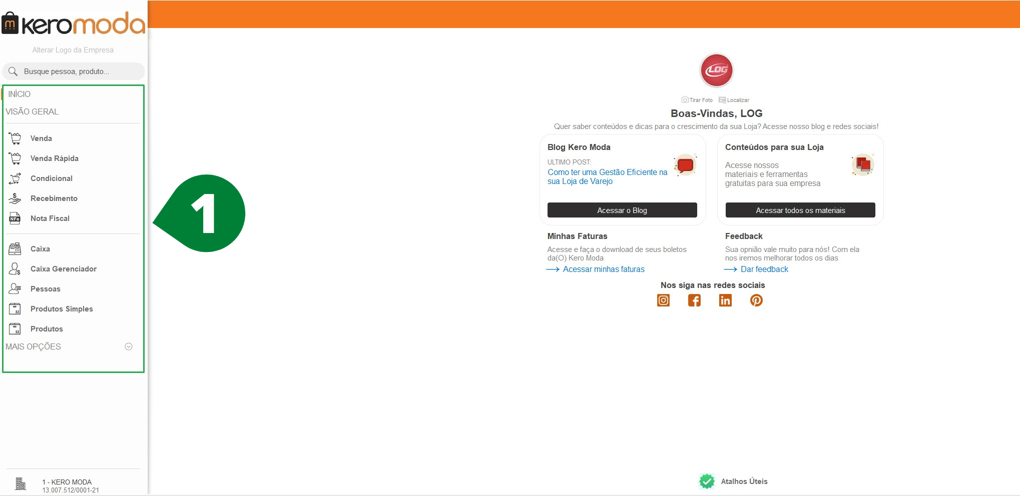Follow Dar feedback link
The height and width of the screenshot is (496, 1020).
coord(764,269)
